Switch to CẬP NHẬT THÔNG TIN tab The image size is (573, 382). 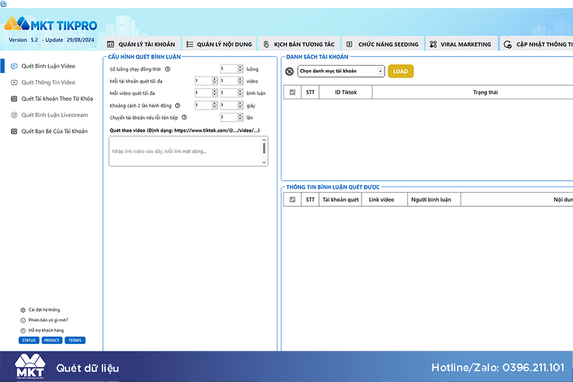tap(536, 44)
